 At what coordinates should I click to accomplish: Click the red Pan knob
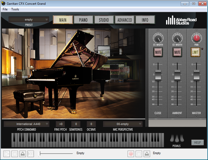pos(197,38)
